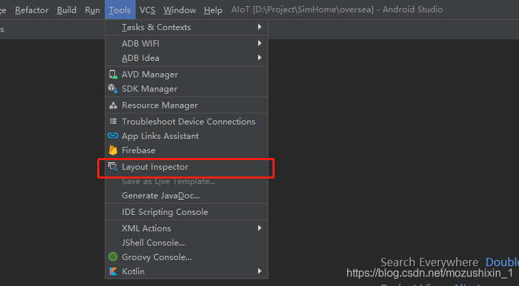Select ADB Idea menu entry
Screen dimensions: 519x286
point(186,58)
